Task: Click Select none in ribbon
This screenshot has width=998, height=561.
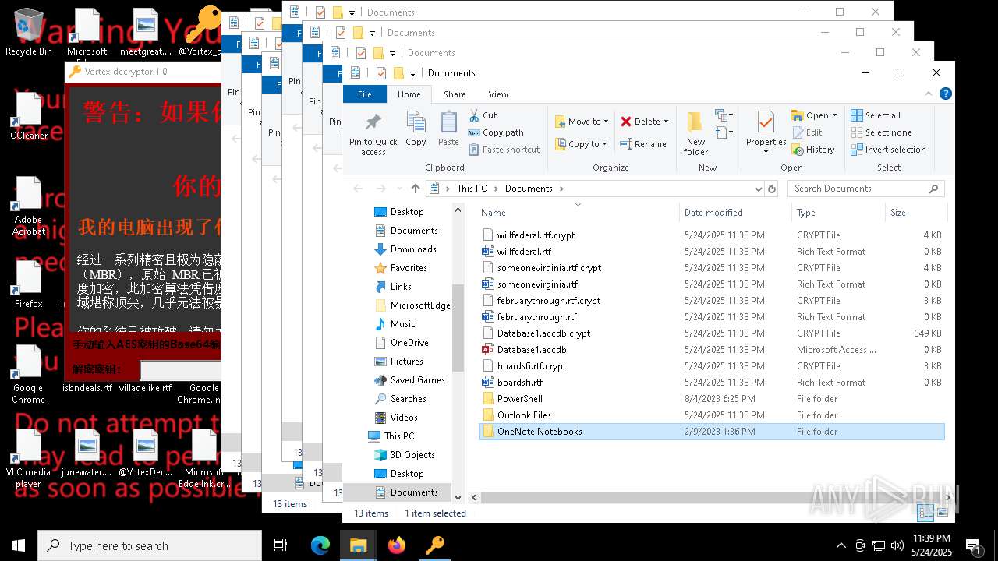Action: click(x=881, y=132)
